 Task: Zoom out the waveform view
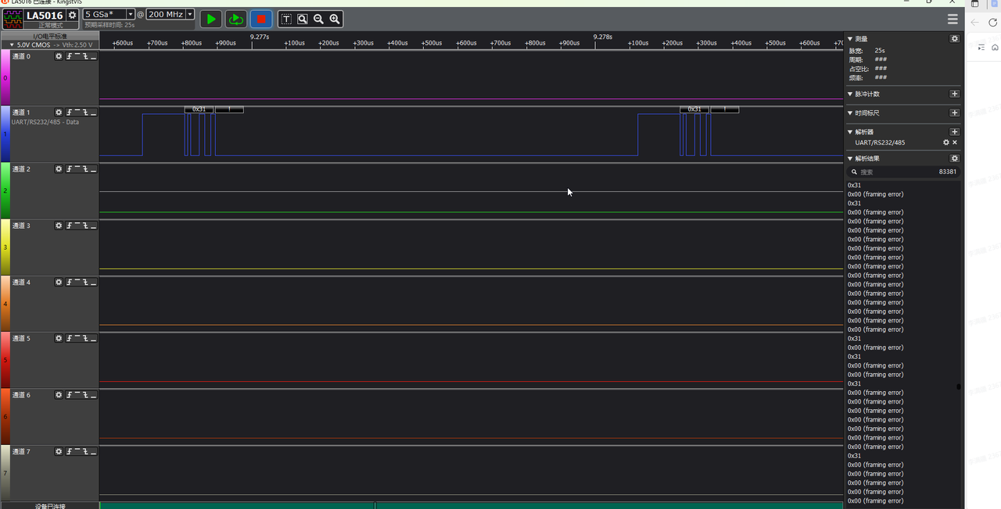tap(318, 19)
